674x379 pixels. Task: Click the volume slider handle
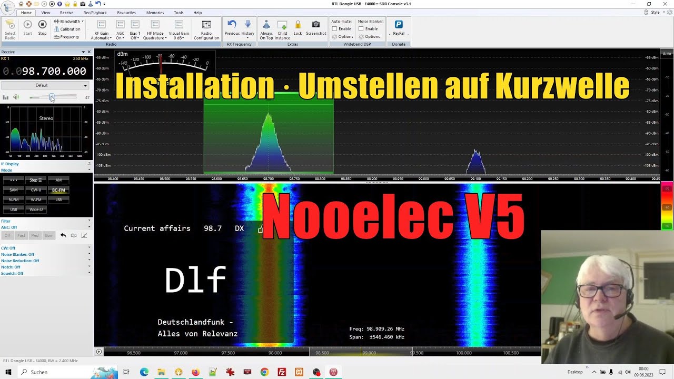(52, 97)
